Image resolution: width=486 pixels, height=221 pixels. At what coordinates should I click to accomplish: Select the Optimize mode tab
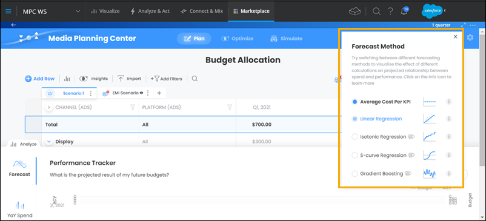(x=238, y=39)
